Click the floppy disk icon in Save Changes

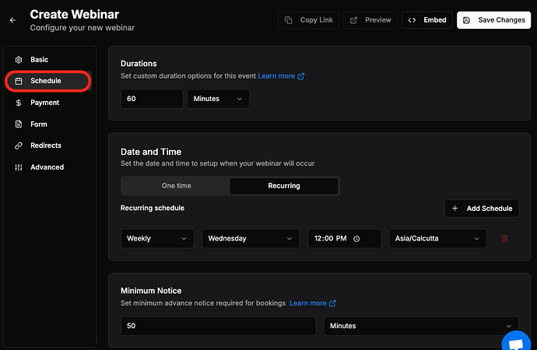466,20
